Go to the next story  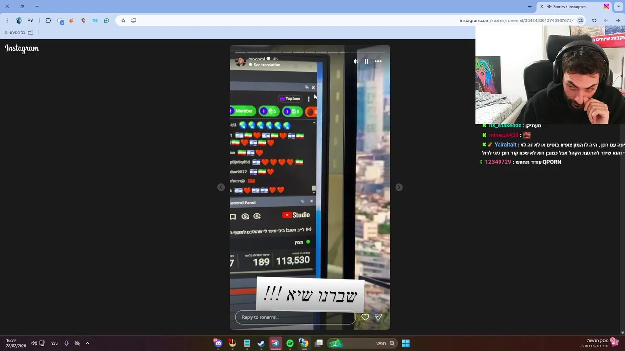coord(399,187)
